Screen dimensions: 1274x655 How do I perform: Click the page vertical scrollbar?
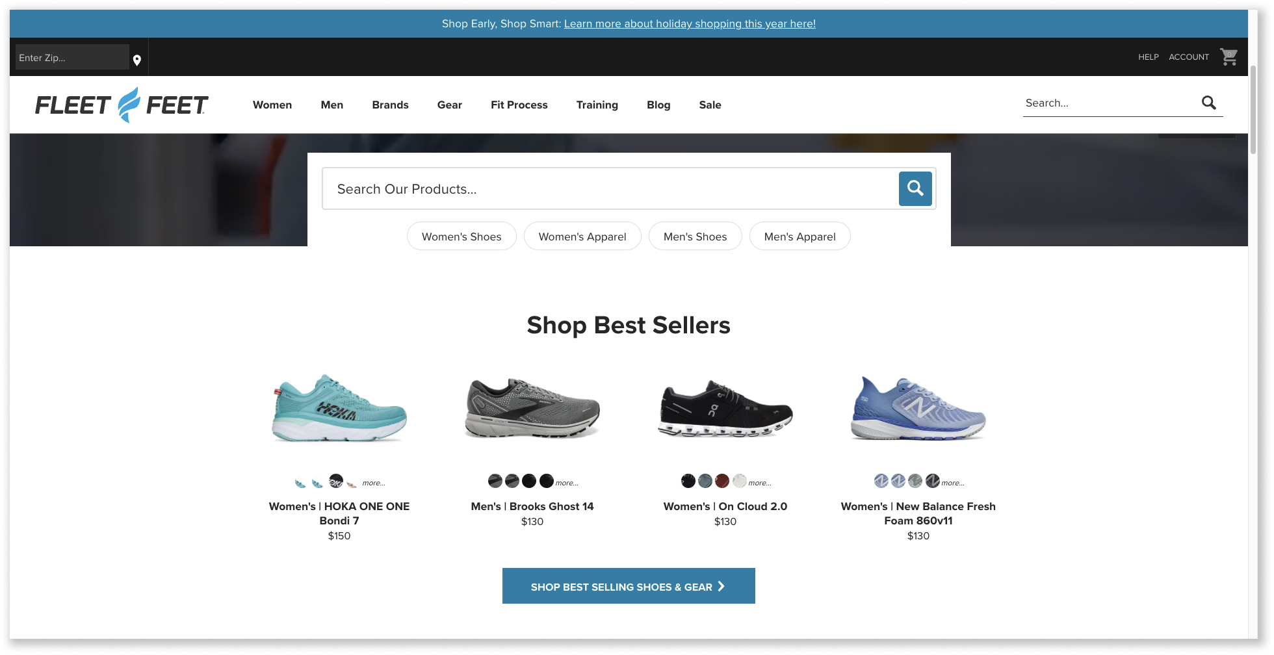point(1253,110)
